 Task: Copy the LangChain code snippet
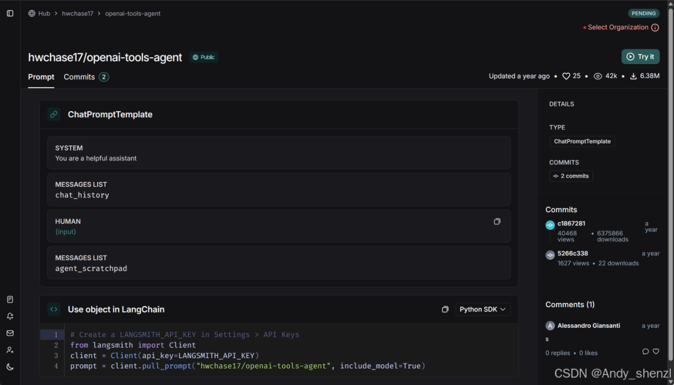pos(445,310)
